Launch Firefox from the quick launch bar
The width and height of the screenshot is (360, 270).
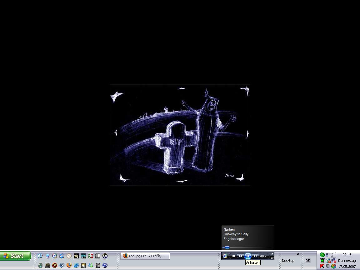(x=69, y=265)
